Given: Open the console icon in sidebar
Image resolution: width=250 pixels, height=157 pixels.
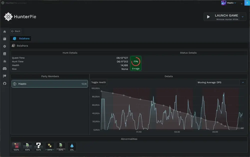Looking at the screenshot, I should coord(4,39).
